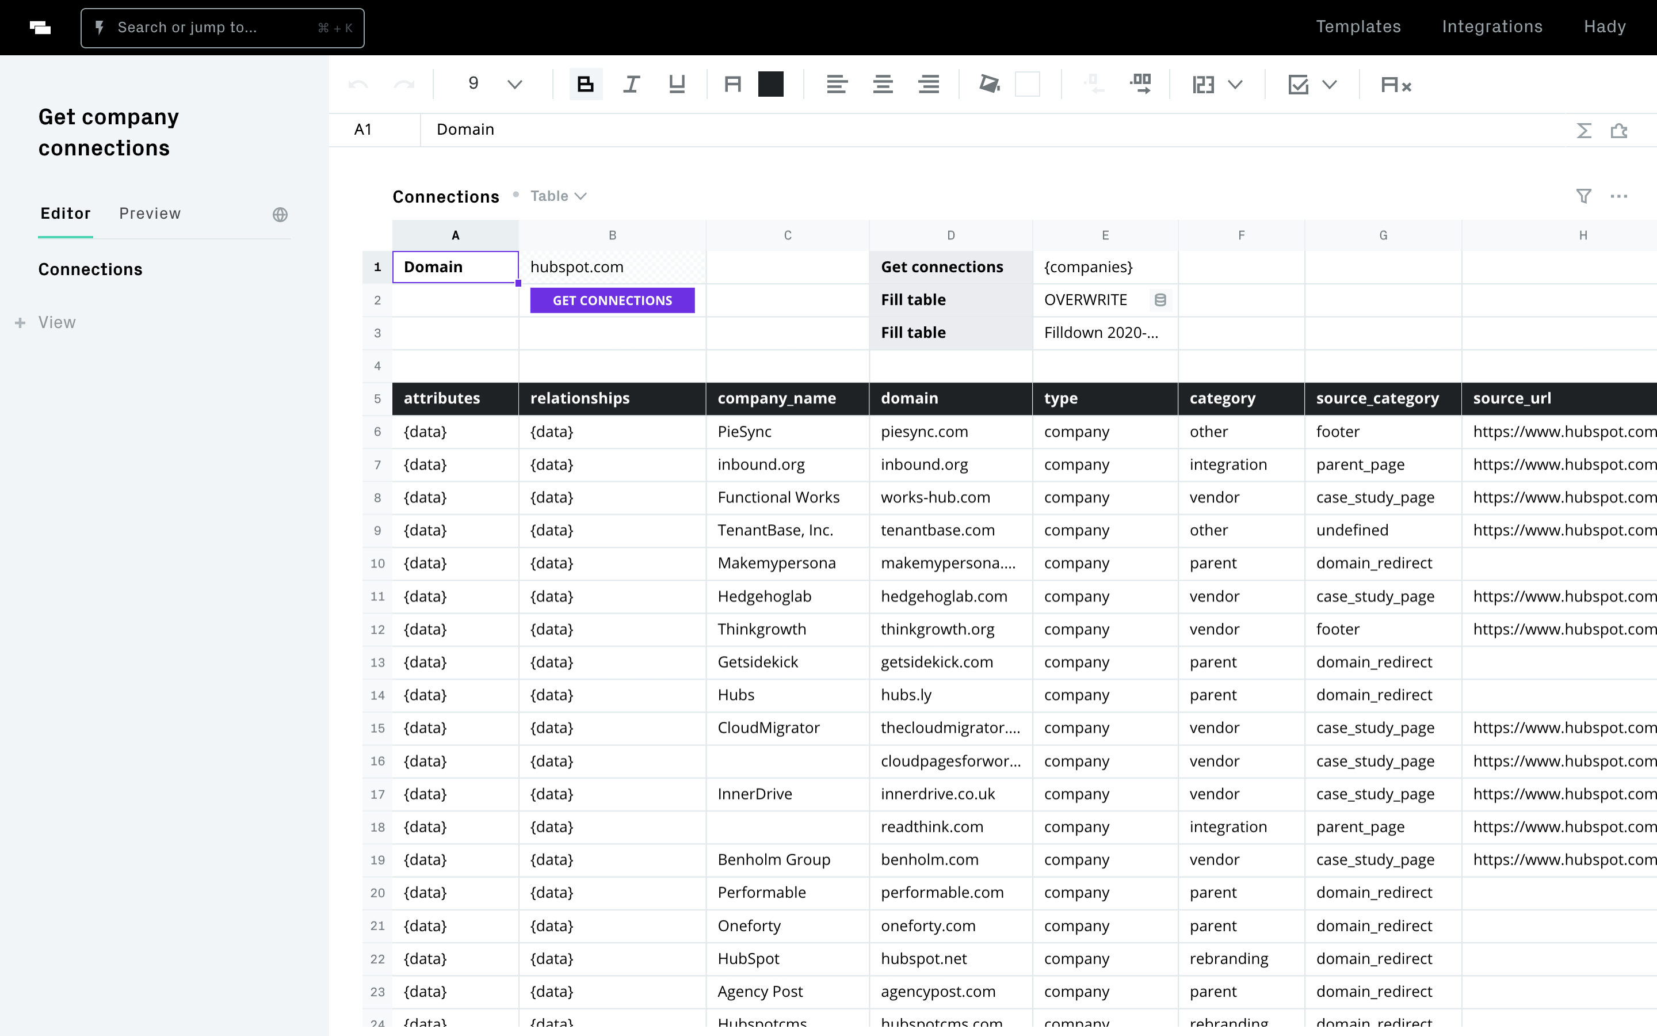
Task: Align text center
Action: (x=883, y=84)
